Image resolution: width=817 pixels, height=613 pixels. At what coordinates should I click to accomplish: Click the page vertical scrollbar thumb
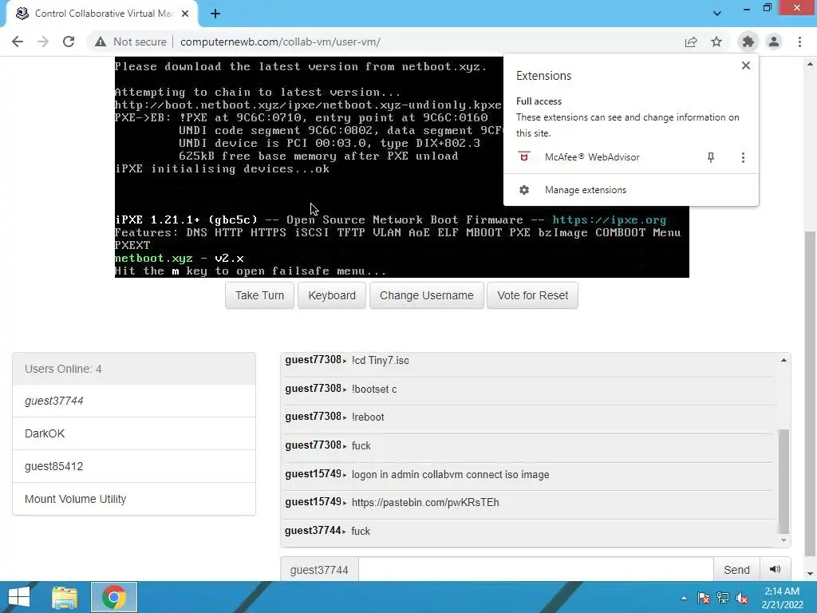[x=810, y=394]
